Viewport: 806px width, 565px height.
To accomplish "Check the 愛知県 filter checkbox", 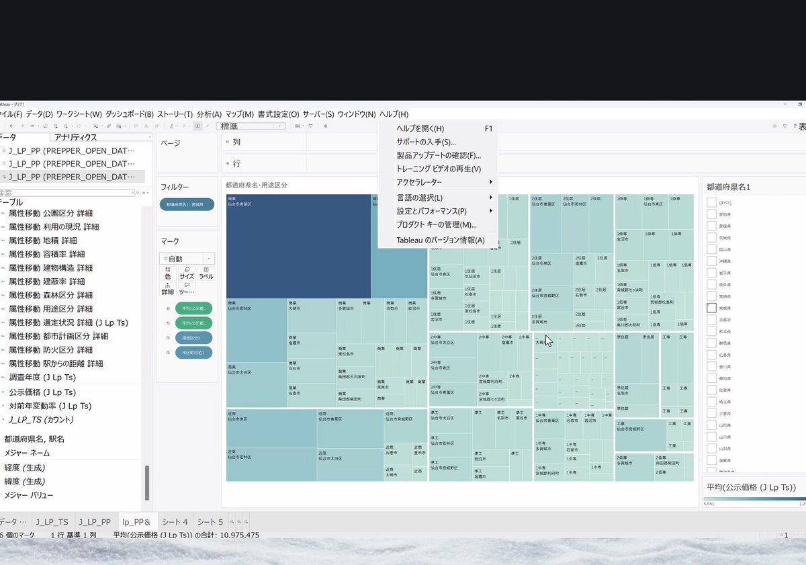I will [x=711, y=214].
